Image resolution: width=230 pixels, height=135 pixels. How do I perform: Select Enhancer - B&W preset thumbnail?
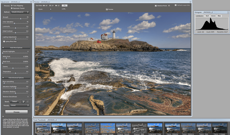click(x=139, y=128)
